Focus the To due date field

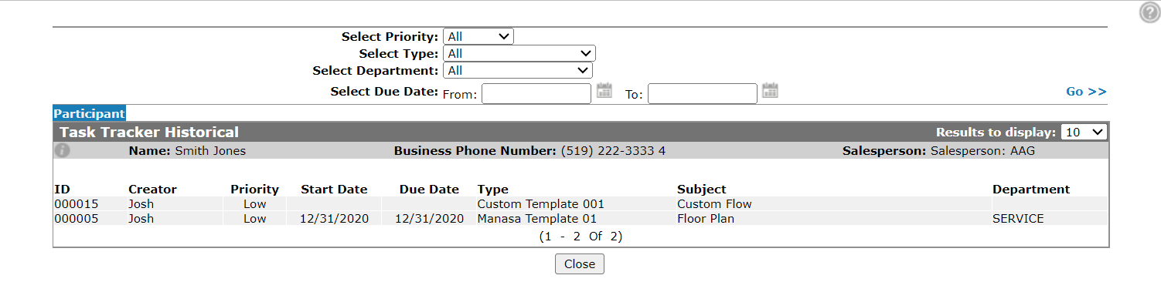click(x=703, y=93)
